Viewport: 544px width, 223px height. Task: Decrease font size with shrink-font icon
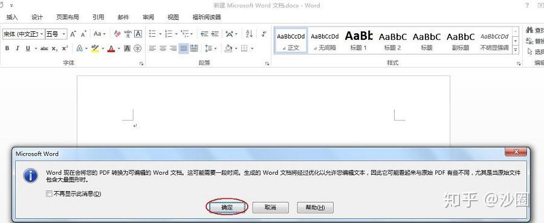pyautogui.click(x=83, y=34)
